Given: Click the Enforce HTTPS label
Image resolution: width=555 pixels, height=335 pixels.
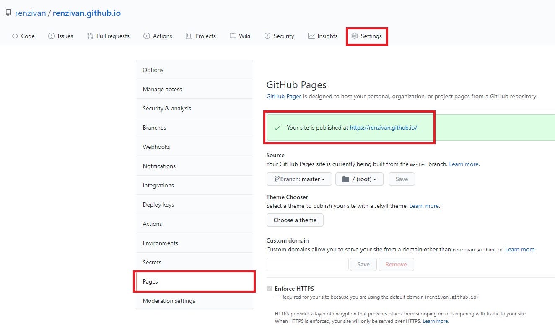Looking at the screenshot, I should (294, 289).
